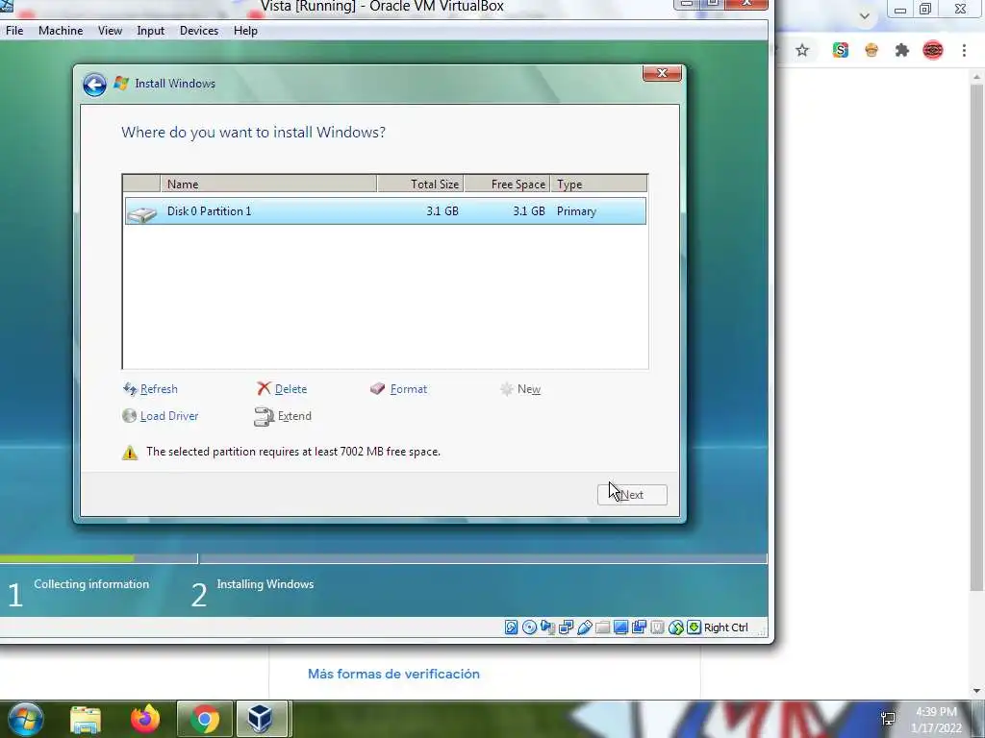Click the colorful S extension icon in Chrome
This screenshot has height=738, width=985.
pos(841,50)
